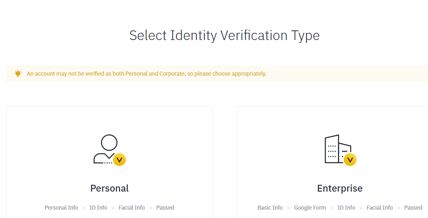Viewport: 428px width, 218px height.
Task: Click ID Info step under Personal
Action: tap(98, 208)
